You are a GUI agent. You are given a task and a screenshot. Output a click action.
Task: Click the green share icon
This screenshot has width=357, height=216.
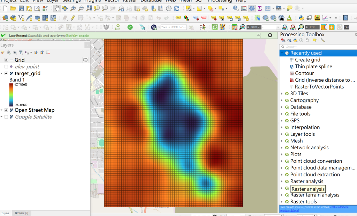(130, 27)
